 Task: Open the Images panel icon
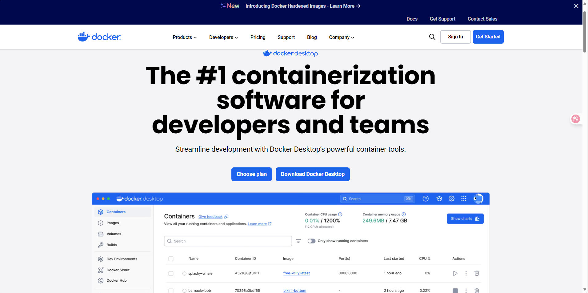[x=101, y=223]
